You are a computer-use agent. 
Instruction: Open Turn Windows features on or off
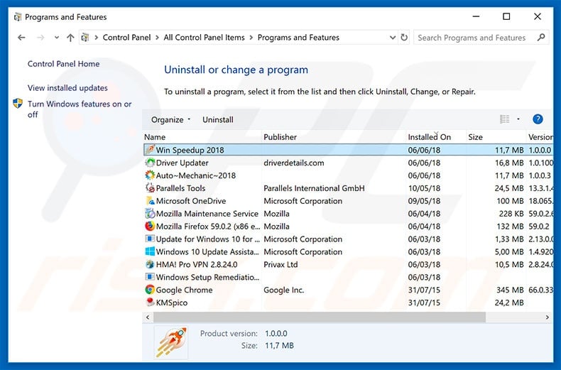(x=80, y=109)
